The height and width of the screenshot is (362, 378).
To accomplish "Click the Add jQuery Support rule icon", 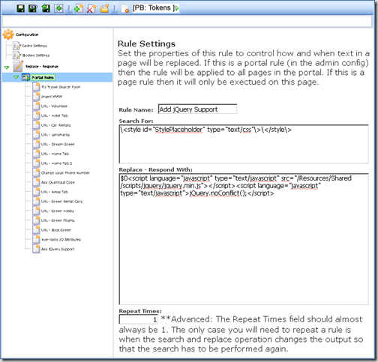I will (36, 249).
